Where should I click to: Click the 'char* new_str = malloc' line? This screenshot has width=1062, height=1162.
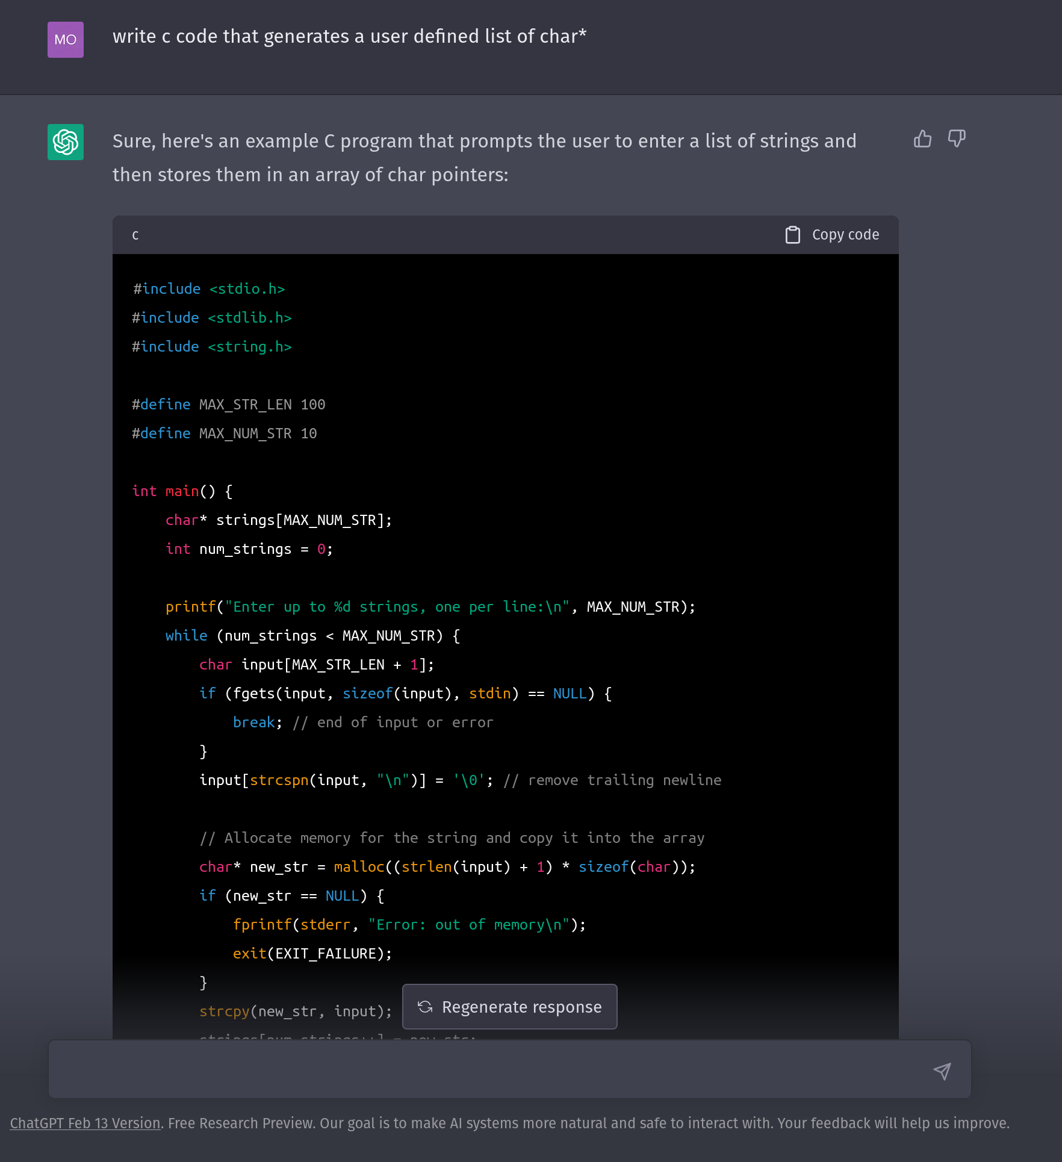click(x=447, y=867)
